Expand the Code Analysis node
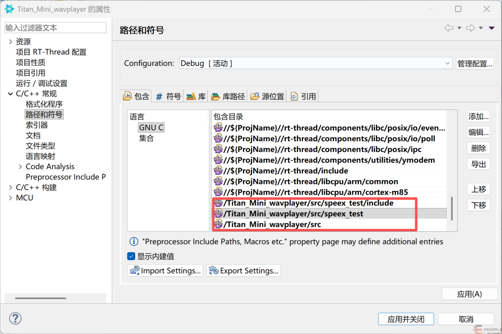 (20, 167)
